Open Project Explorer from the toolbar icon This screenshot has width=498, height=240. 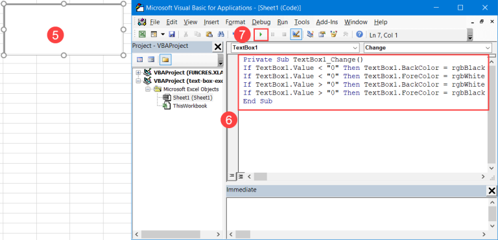pyautogui.click(x=311, y=34)
